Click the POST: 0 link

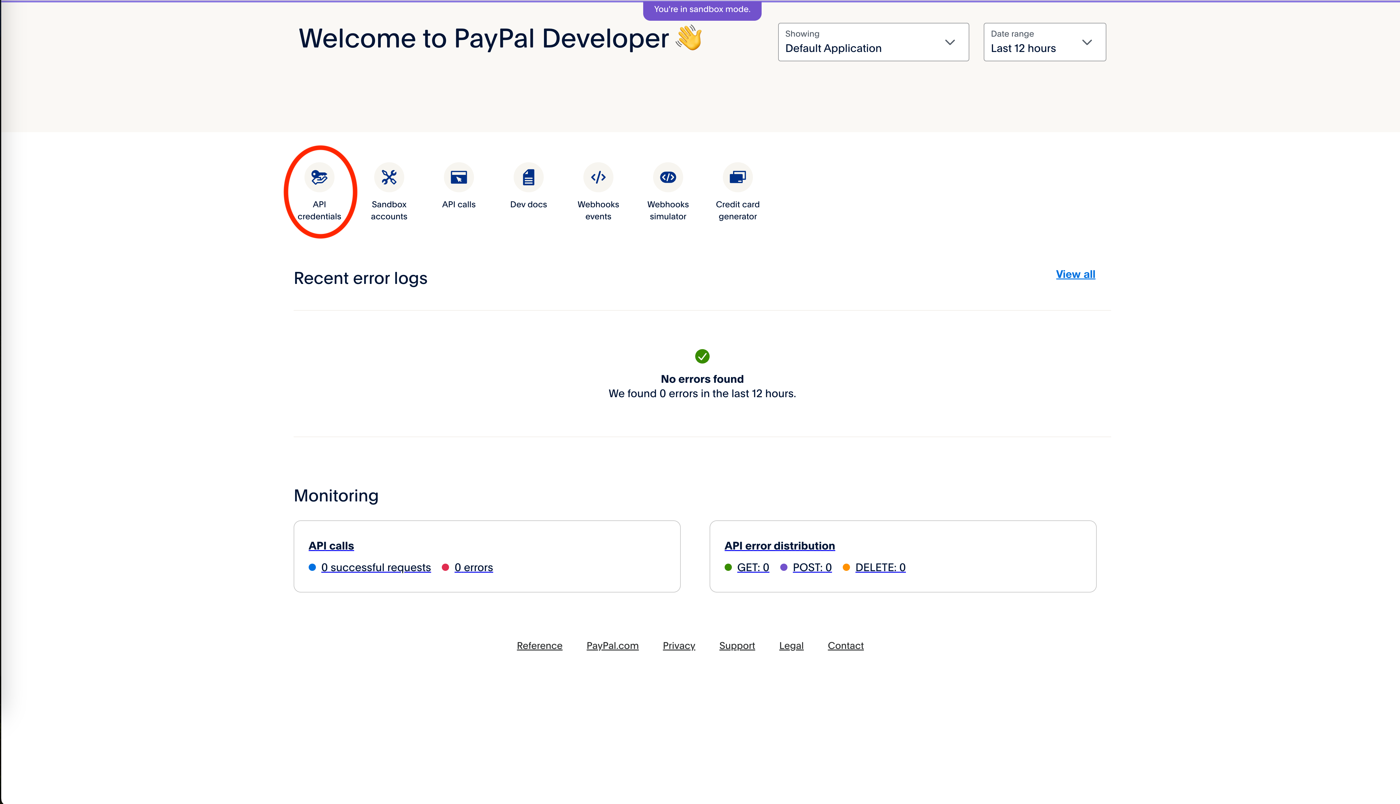click(812, 568)
